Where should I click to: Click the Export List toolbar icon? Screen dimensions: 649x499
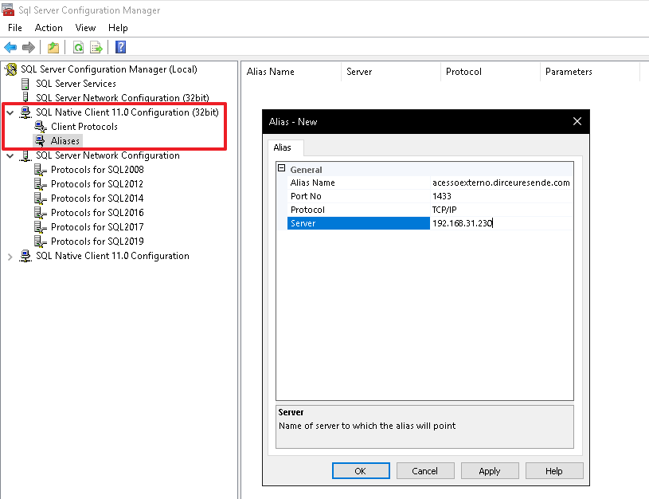coord(96,47)
